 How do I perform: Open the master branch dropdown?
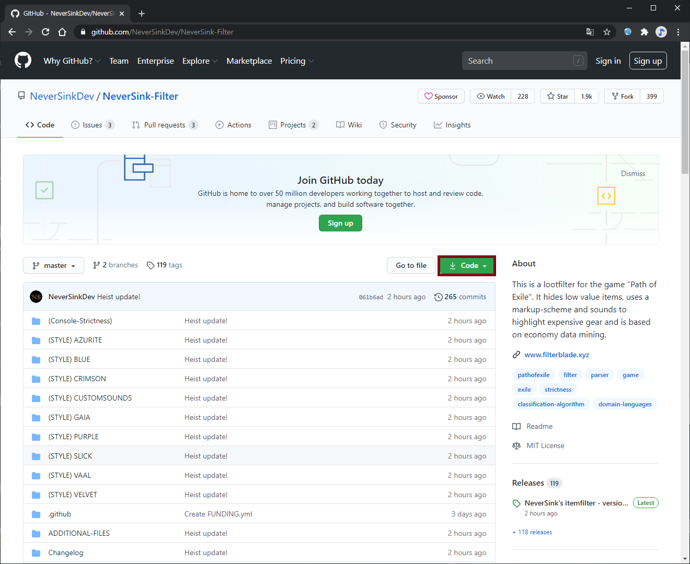point(53,265)
